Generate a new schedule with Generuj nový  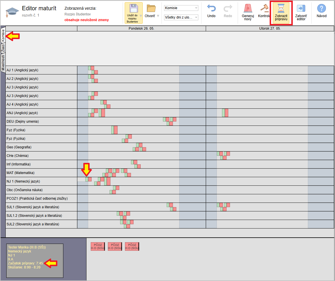click(x=248, y=8)
